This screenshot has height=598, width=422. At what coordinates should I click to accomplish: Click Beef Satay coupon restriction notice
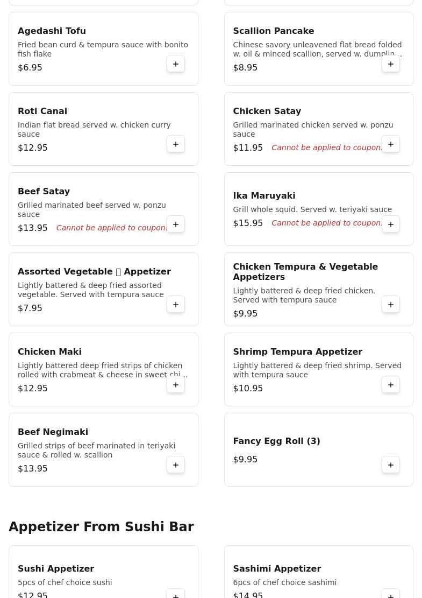click(x=111, y=228)
